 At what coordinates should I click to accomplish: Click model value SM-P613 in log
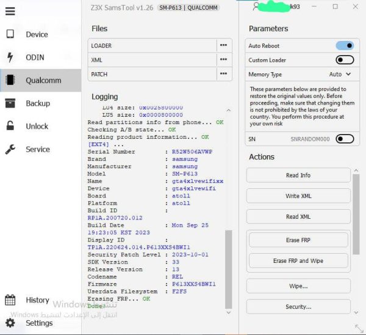tap(185, 174)
